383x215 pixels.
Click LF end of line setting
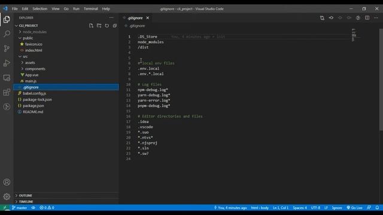[326, 208]
